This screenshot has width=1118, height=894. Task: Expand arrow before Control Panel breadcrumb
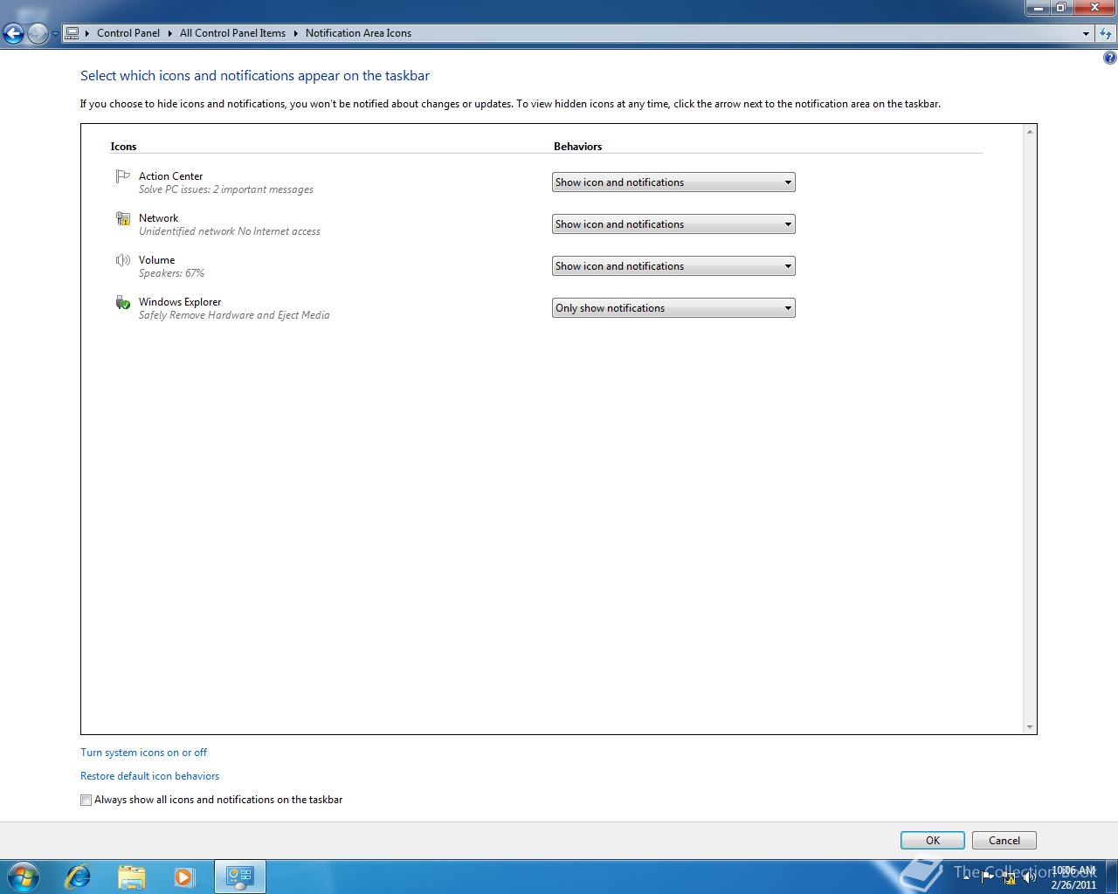87,33
